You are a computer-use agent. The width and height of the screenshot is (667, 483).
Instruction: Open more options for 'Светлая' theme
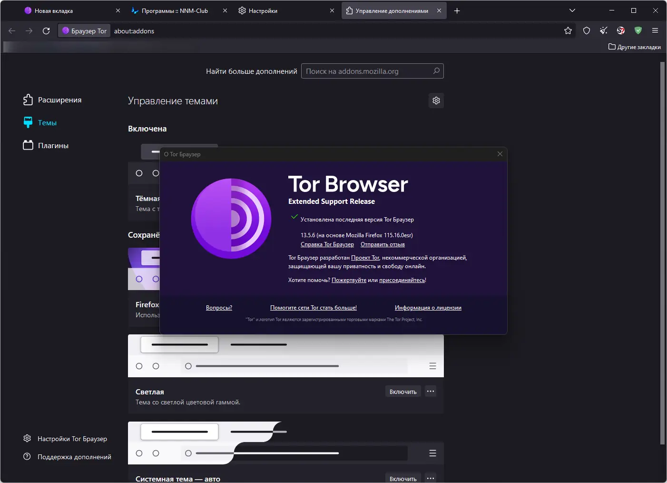coord(431,392)
